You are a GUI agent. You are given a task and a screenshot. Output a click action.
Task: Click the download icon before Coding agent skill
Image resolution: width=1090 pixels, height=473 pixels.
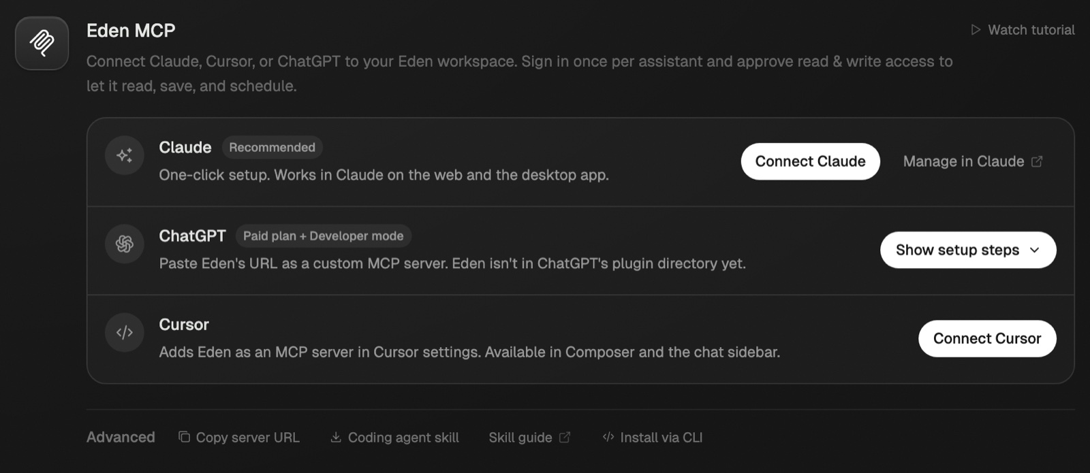pos(336,437)
